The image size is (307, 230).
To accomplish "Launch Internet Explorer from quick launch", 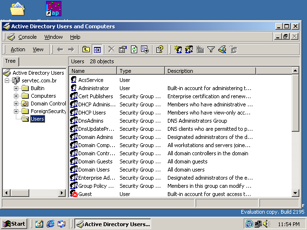I will pos(50,224).
